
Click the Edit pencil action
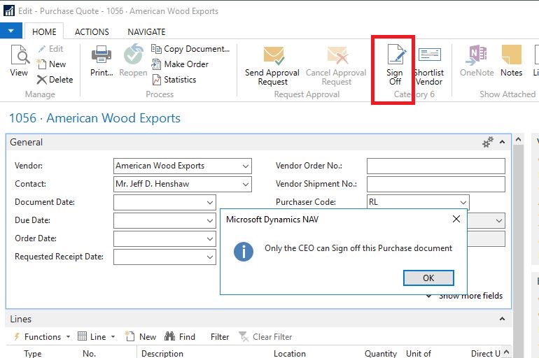[x=51, y=49]
